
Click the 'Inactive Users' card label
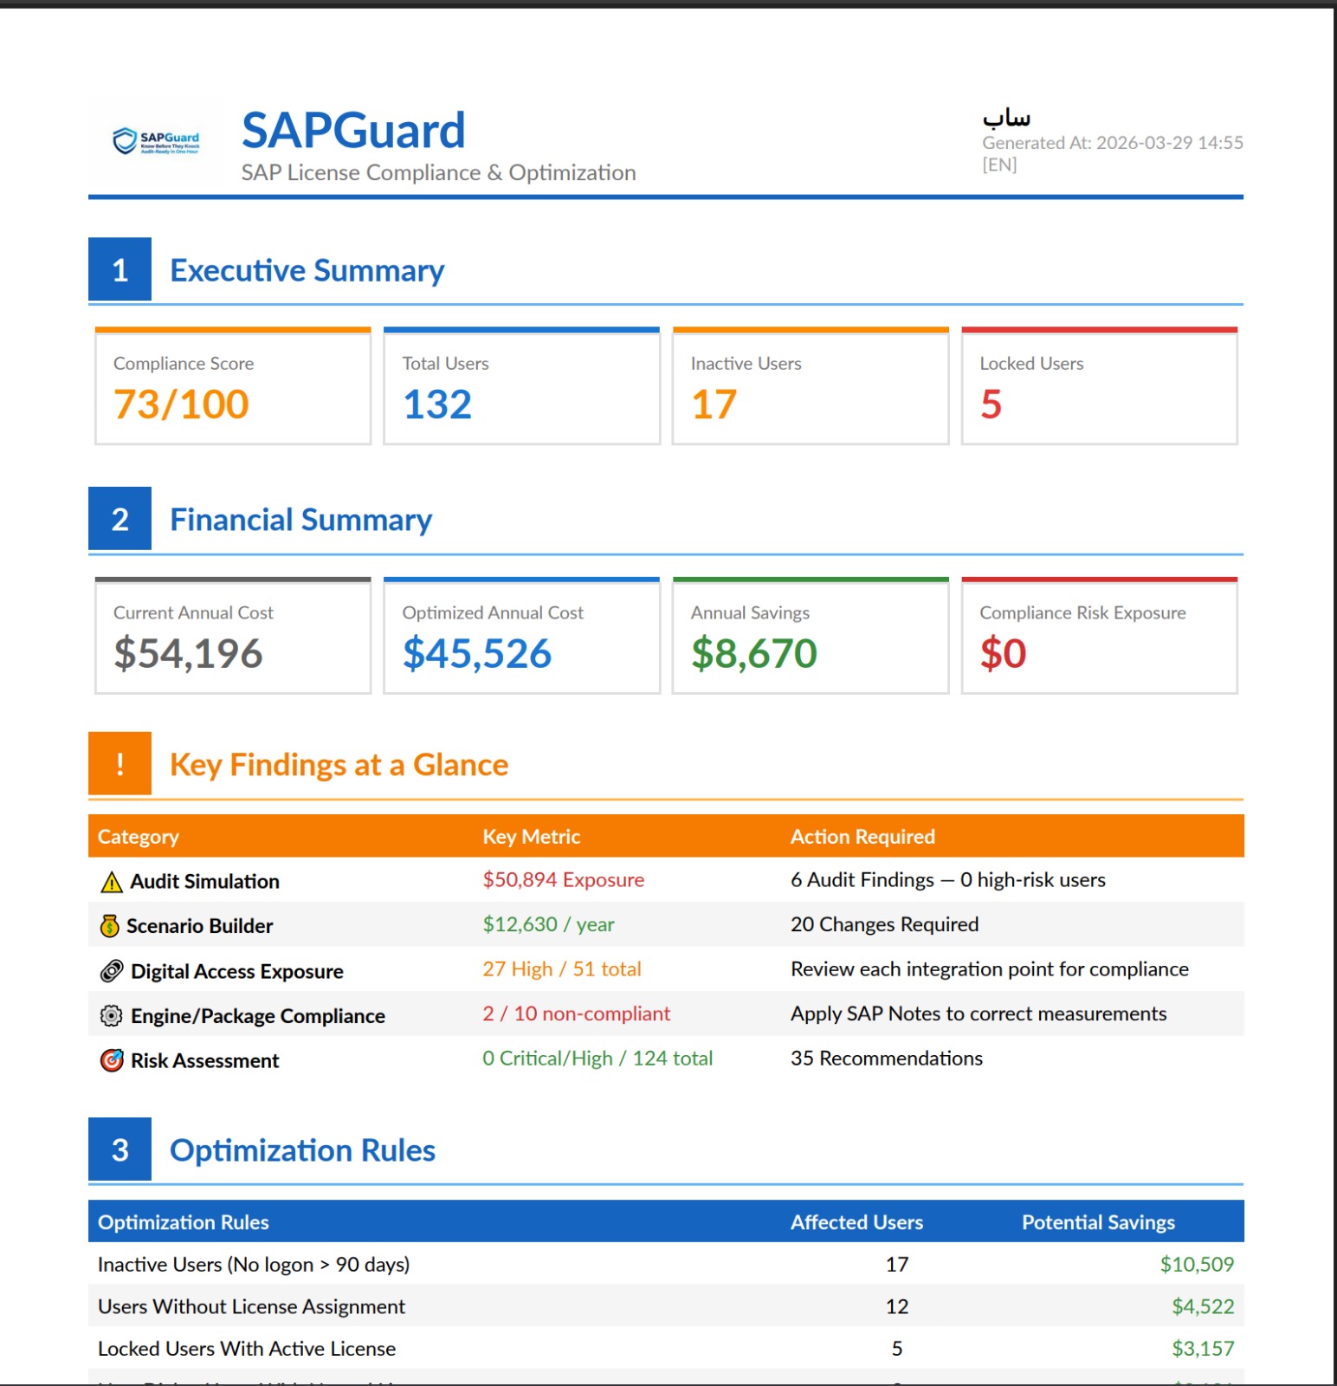click(746, 364)
